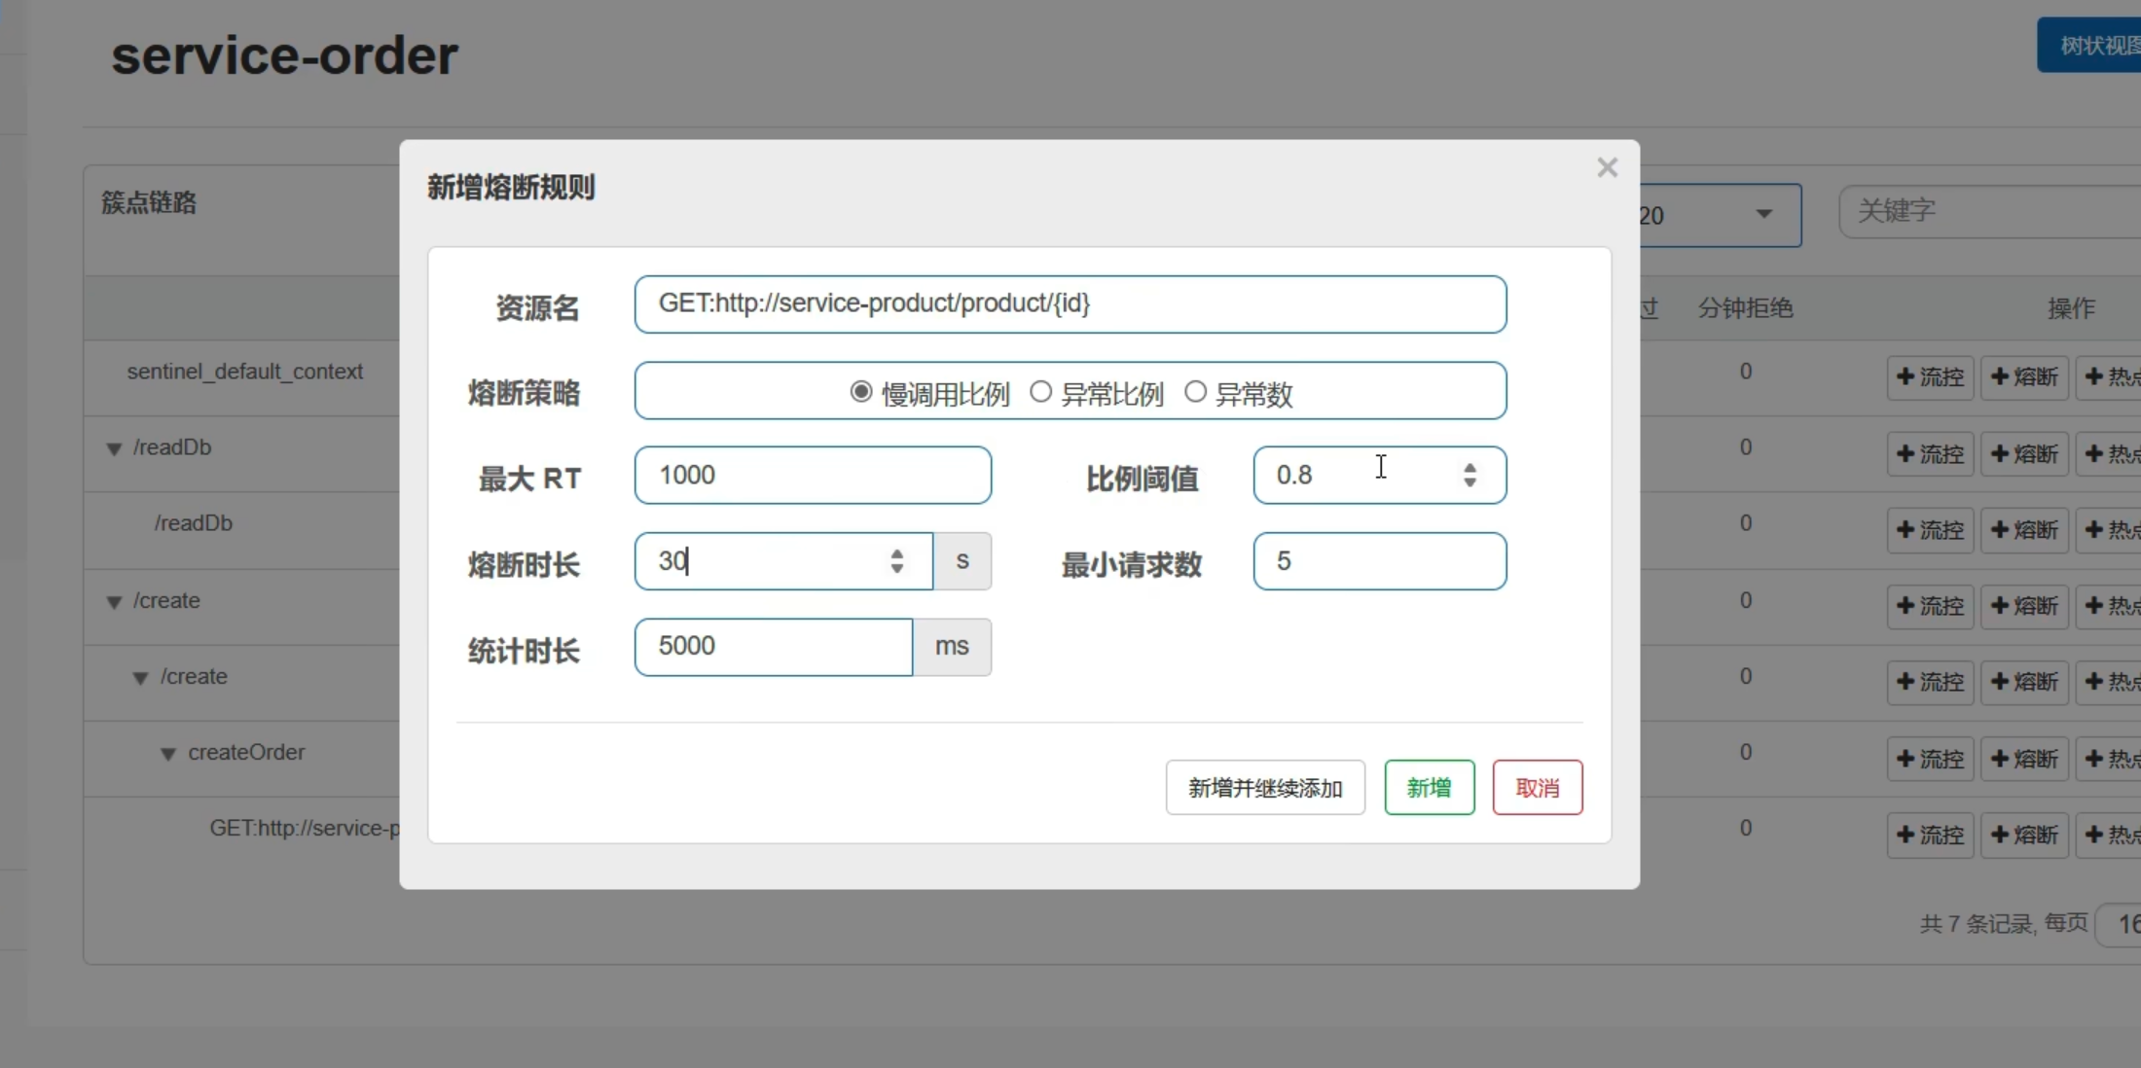Collapse the top-level /create node
The height and width of the screenshot is (1068, 2141).
tap(114, 602)
